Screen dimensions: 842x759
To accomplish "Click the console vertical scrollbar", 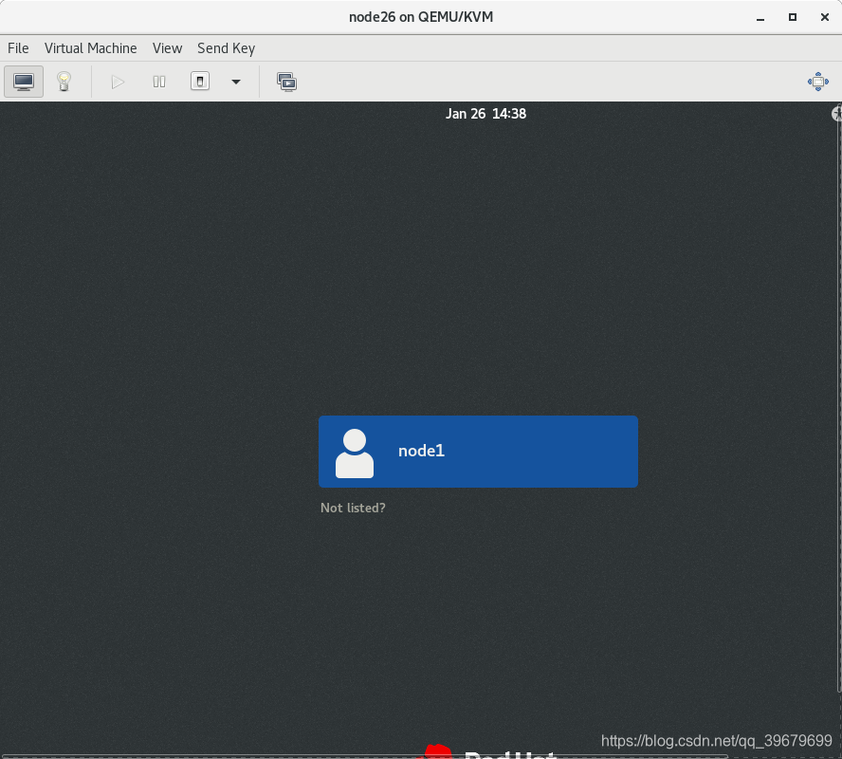I will tap(839, 398).
